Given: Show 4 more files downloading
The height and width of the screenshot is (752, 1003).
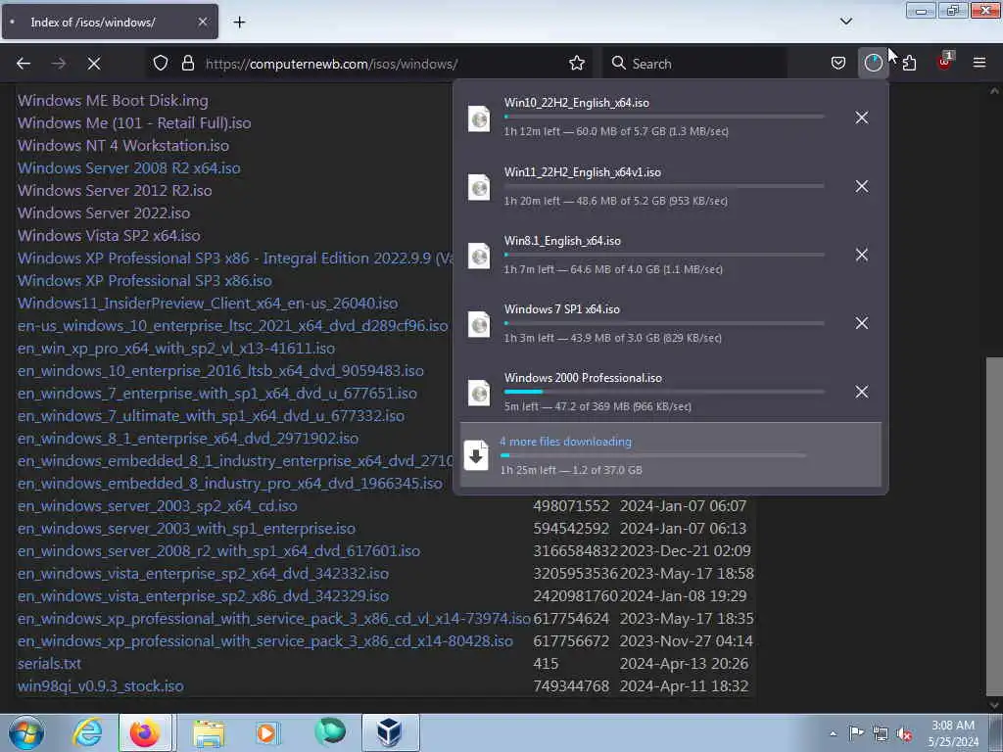Looking at the screenshot, I should (670, 454).
